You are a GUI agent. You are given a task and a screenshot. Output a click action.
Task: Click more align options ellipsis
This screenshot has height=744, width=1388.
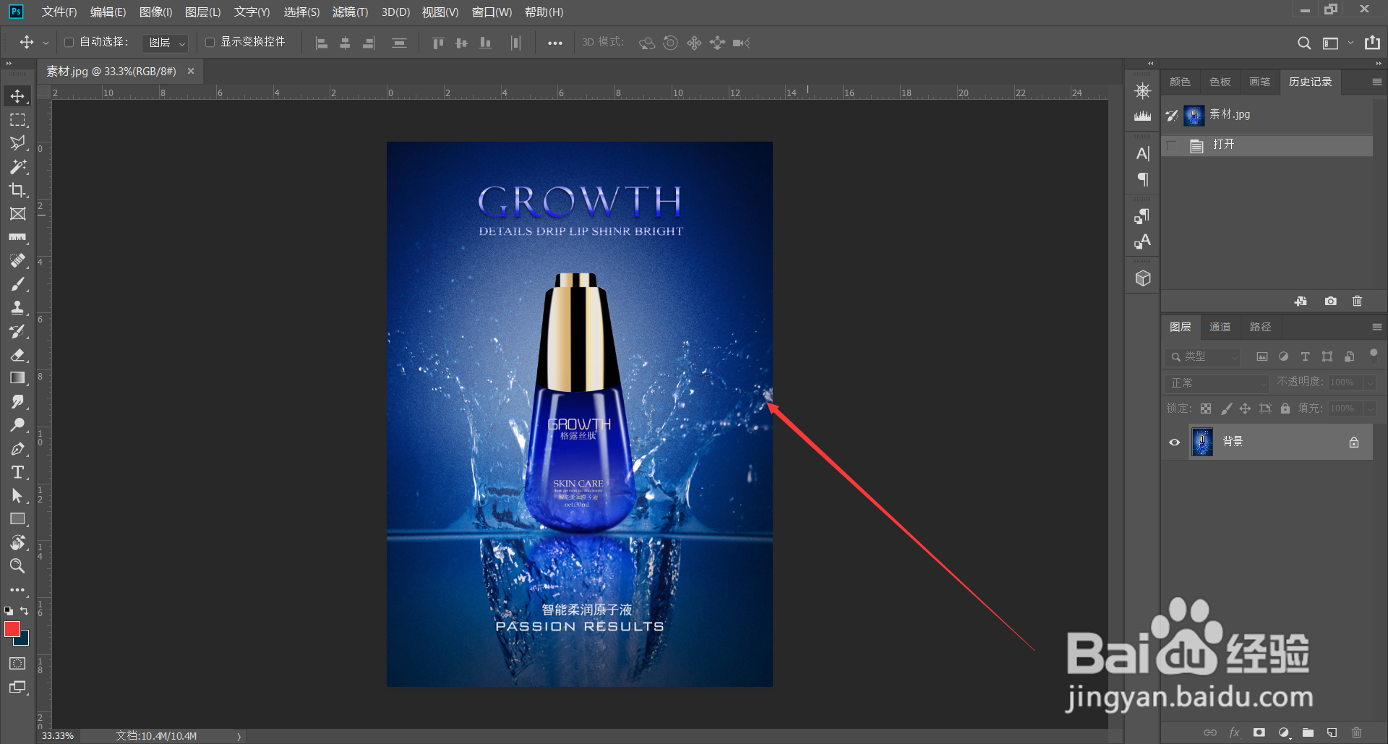coord(554,43)
